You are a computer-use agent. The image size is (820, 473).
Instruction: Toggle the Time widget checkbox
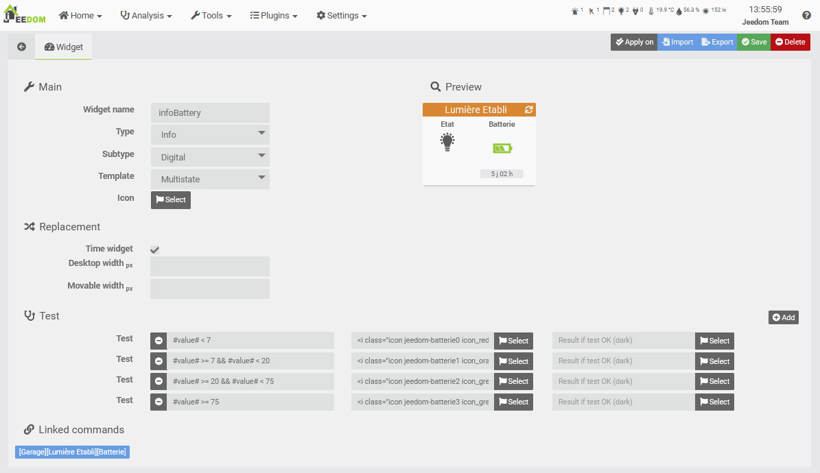pos(155,250)
